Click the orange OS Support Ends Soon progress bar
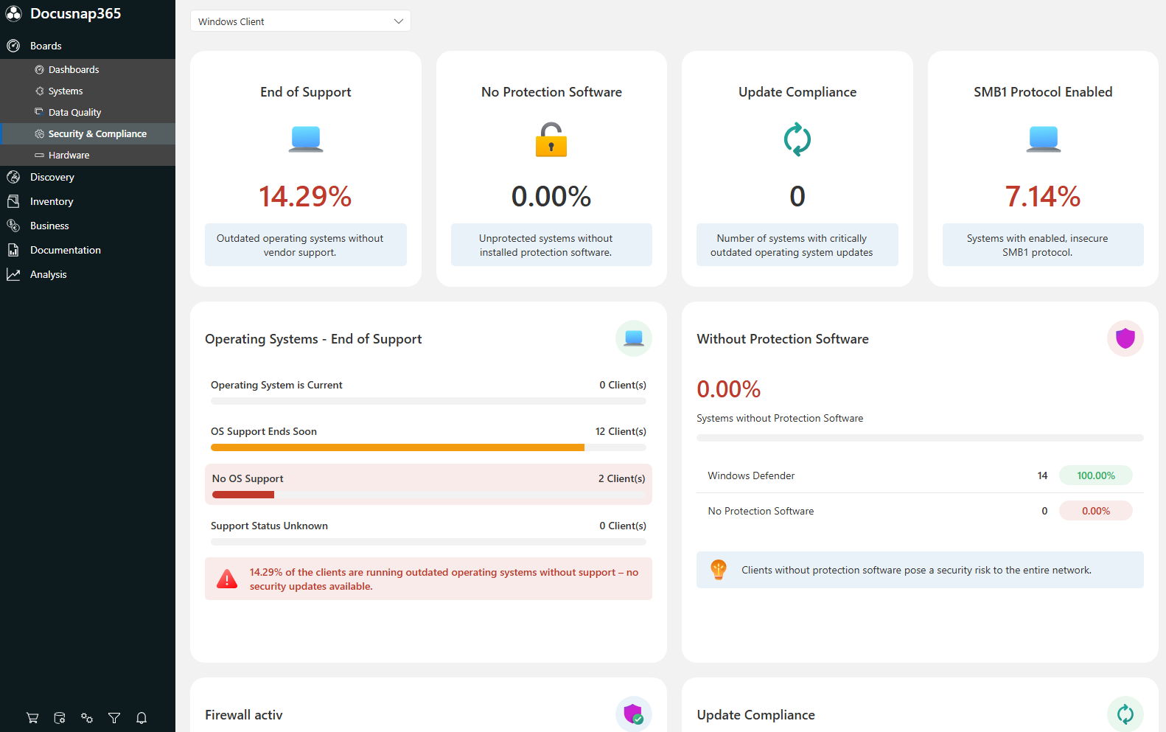 point(397,447)
